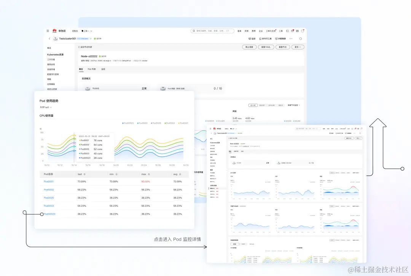Click the magnifier icon in the cluster header
Screen dimensions: 411x276
(x=301, y=38)
